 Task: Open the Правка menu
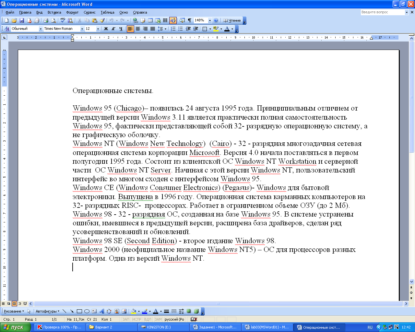pyautogui.click(x=25, y=12)
